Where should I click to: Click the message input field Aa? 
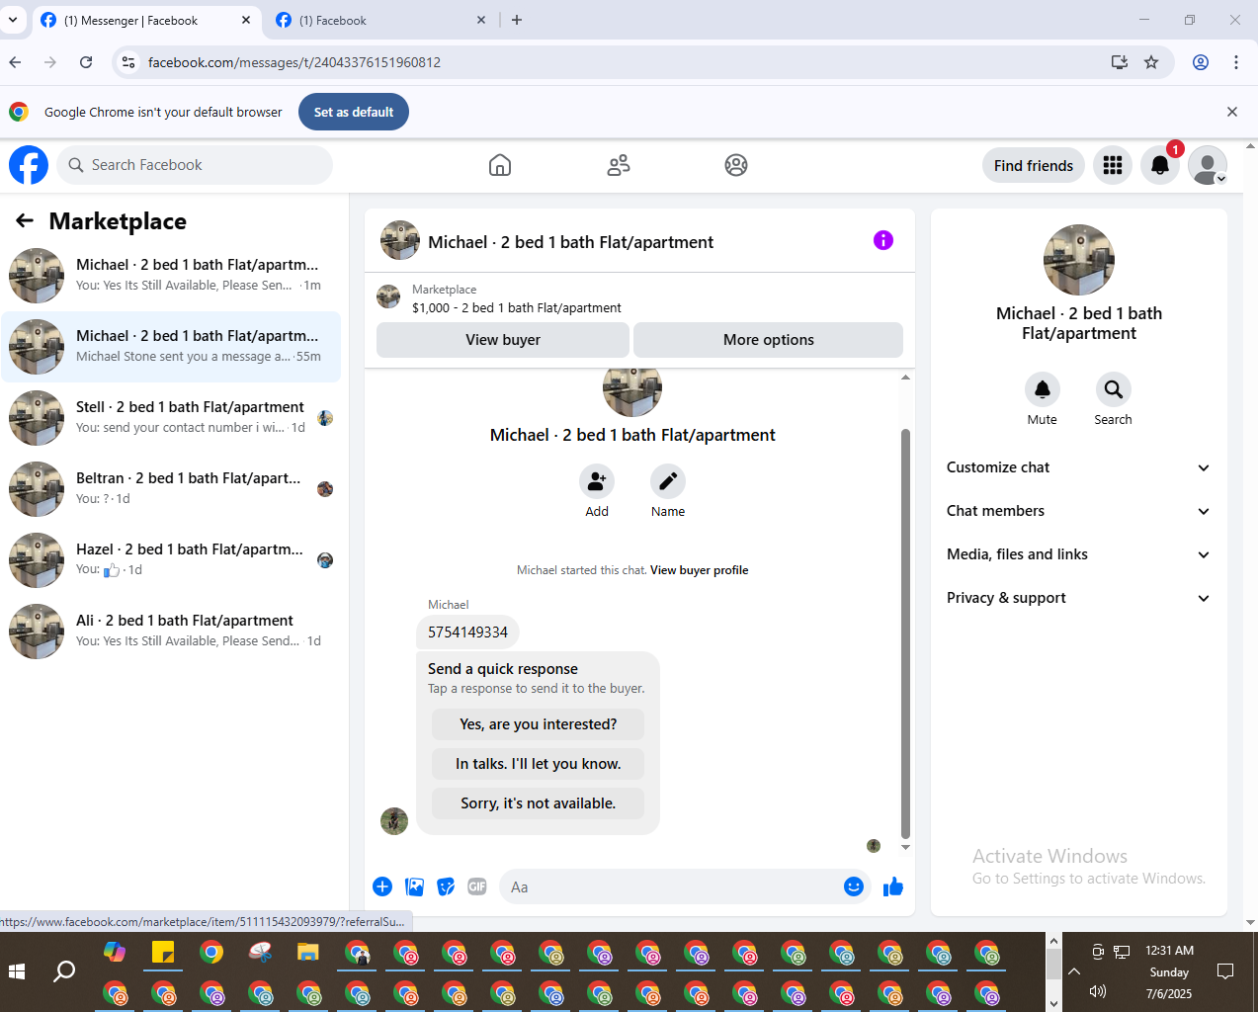pyautogui.click(x=672, y=886)
